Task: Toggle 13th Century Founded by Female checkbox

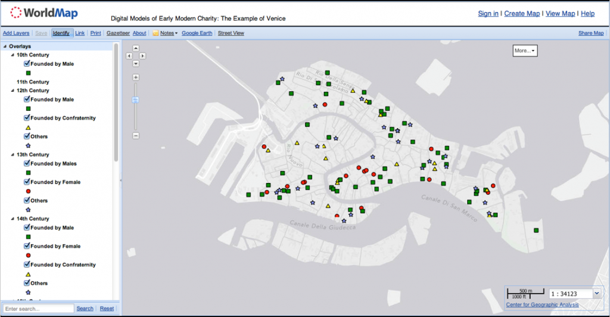Action: (27, 182)
